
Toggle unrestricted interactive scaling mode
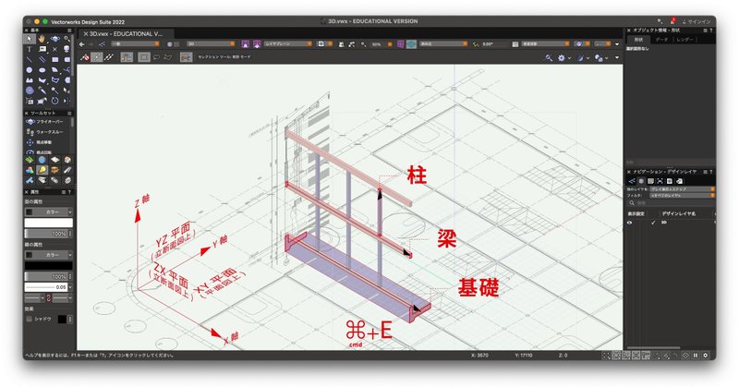109,57
